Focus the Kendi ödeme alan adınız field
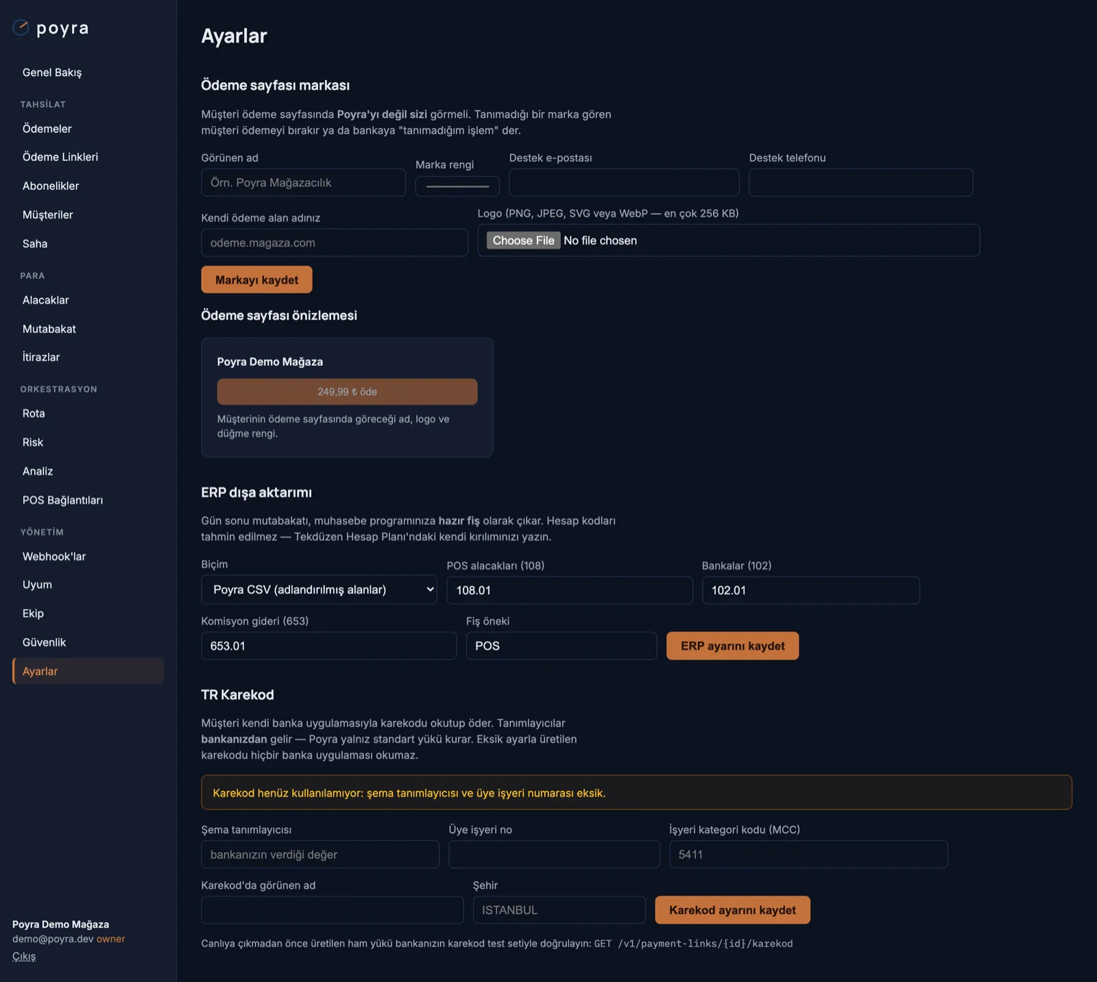 coord(335,243)
